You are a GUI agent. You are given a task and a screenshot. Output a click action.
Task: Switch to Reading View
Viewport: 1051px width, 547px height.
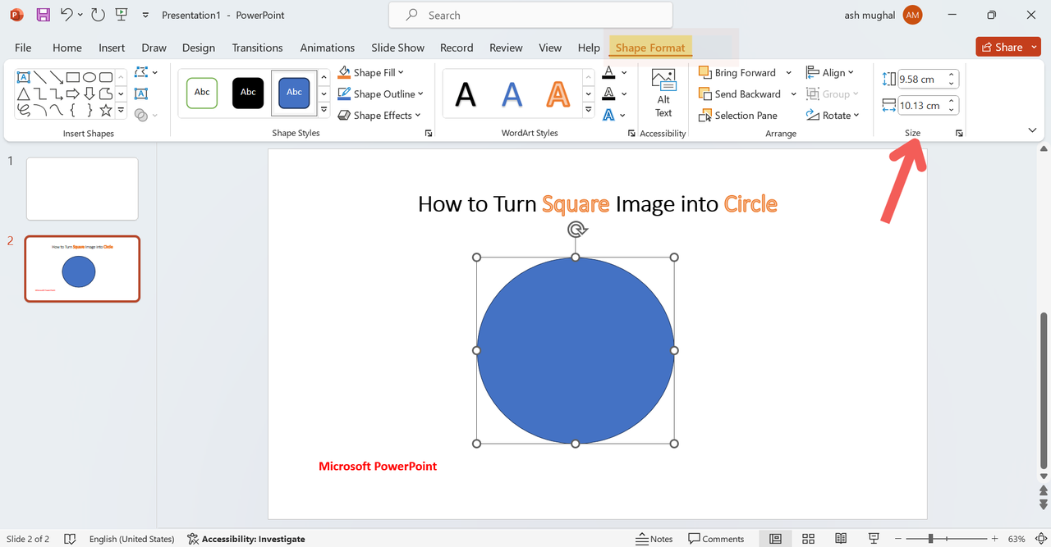841,539
